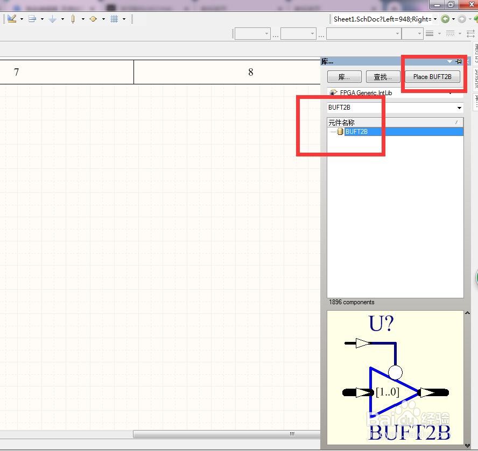Click the solid line style icon
Screen dimensions: 478x451
[430, 33]
